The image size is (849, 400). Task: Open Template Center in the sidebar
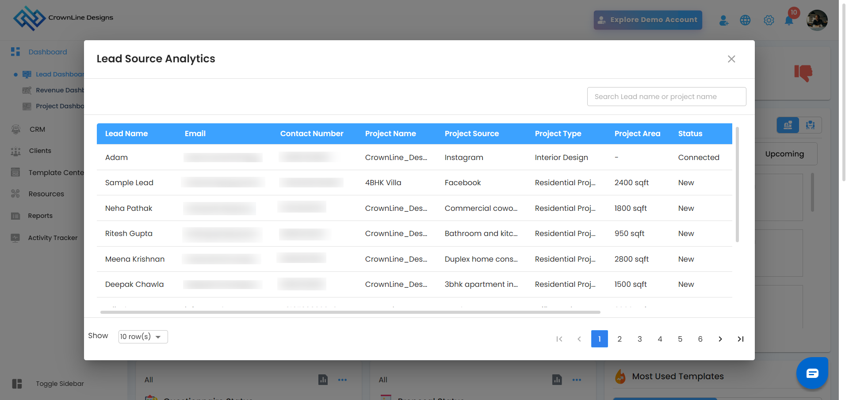[47, 172]
